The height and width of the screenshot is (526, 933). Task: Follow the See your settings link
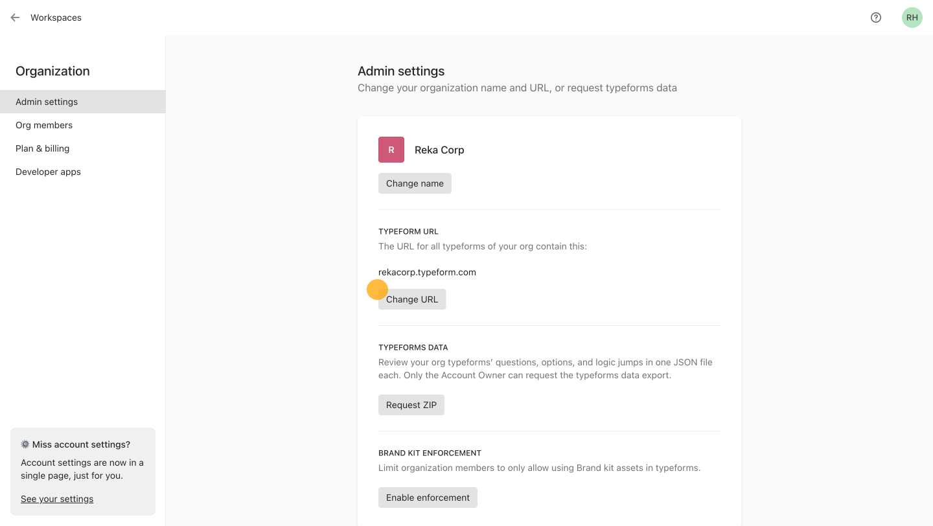point(57,499)
